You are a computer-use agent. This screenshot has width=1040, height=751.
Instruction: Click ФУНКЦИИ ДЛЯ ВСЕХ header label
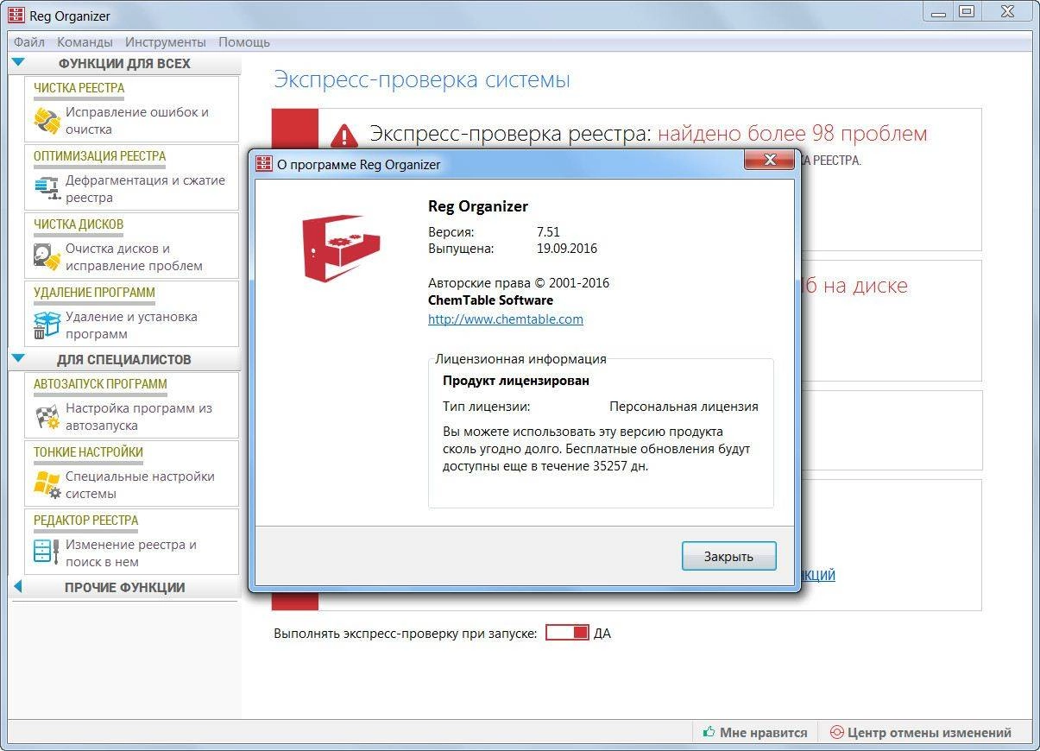click(124, 63)
